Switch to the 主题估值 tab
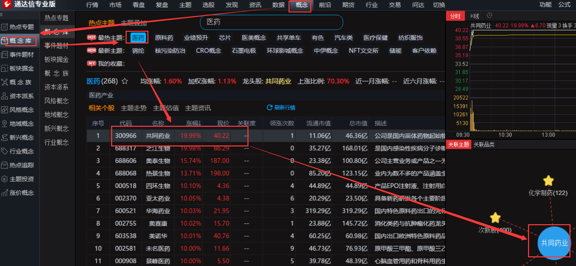 coord(166,108)
